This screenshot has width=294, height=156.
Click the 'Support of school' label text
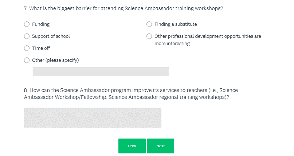51,36
